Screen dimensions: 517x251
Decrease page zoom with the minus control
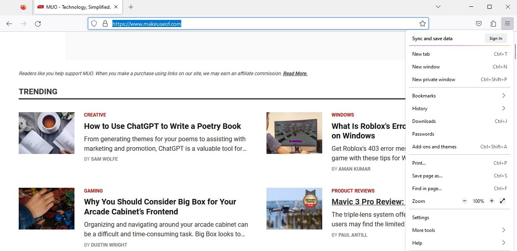(x=464, y=201)
